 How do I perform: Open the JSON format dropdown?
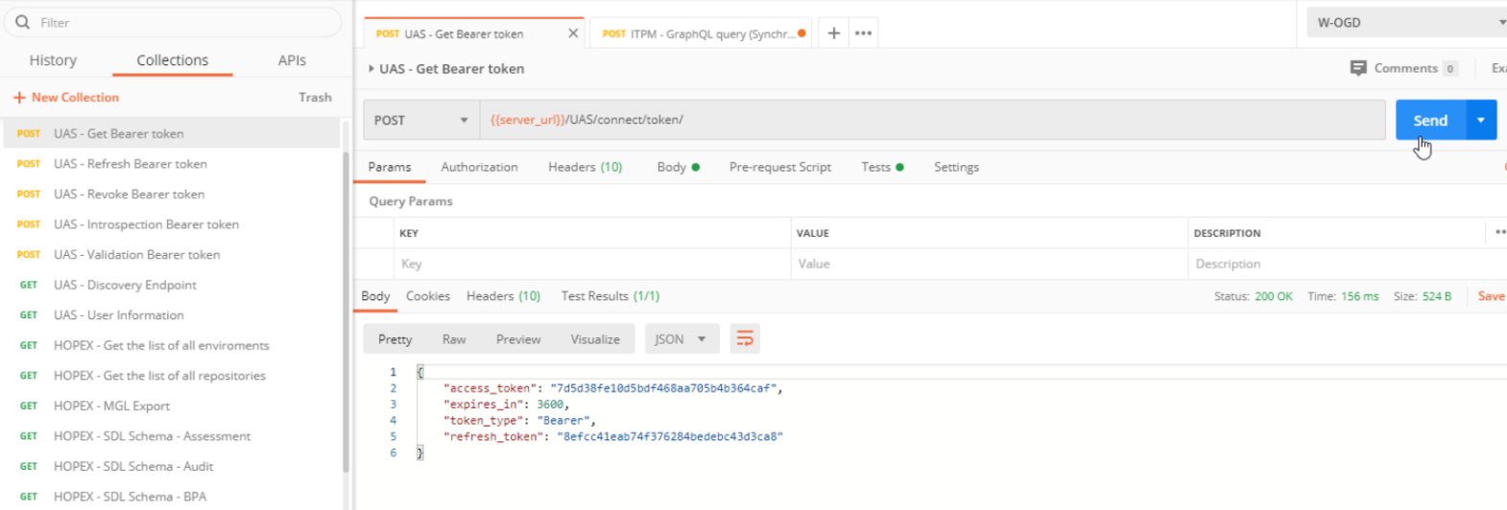(680, 339)
